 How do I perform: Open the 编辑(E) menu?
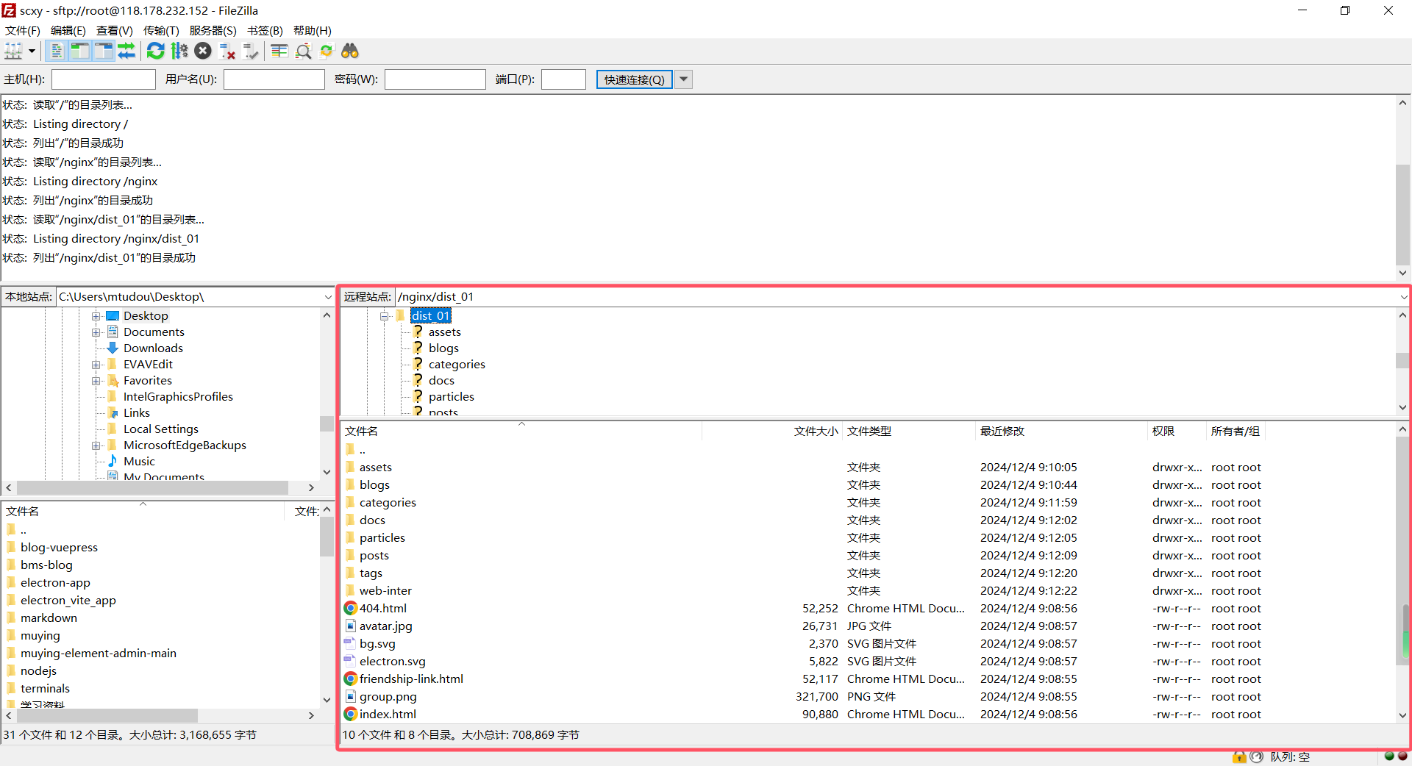68,30
